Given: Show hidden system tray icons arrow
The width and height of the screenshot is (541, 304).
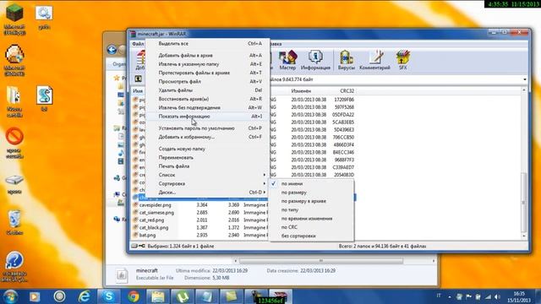Looking at the screenshot, I should (x=449, y=296).
